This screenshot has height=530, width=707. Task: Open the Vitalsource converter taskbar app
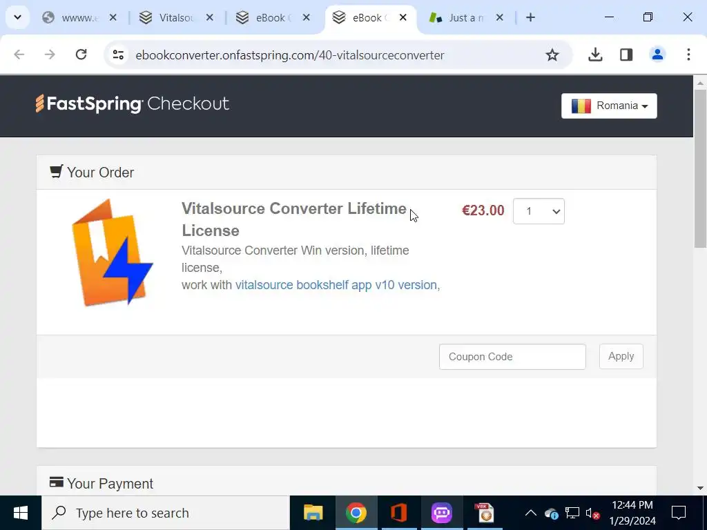coord(485,513)
